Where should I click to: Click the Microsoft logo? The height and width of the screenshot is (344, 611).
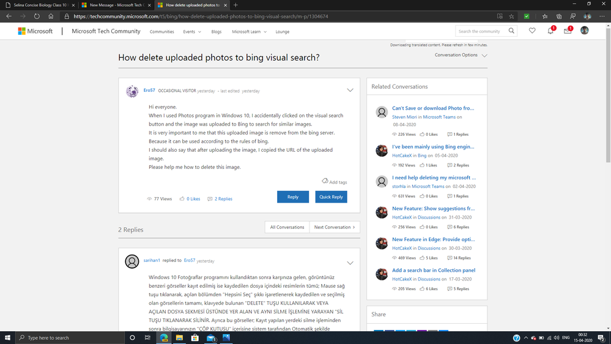tap(35, 31)
